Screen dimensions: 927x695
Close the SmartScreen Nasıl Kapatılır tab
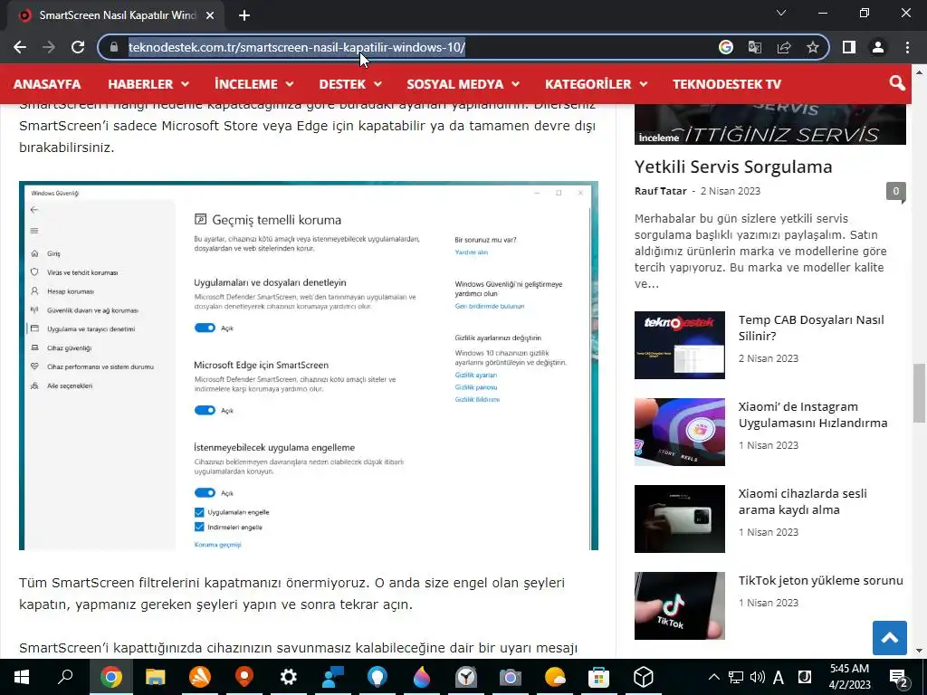[210, 15]
